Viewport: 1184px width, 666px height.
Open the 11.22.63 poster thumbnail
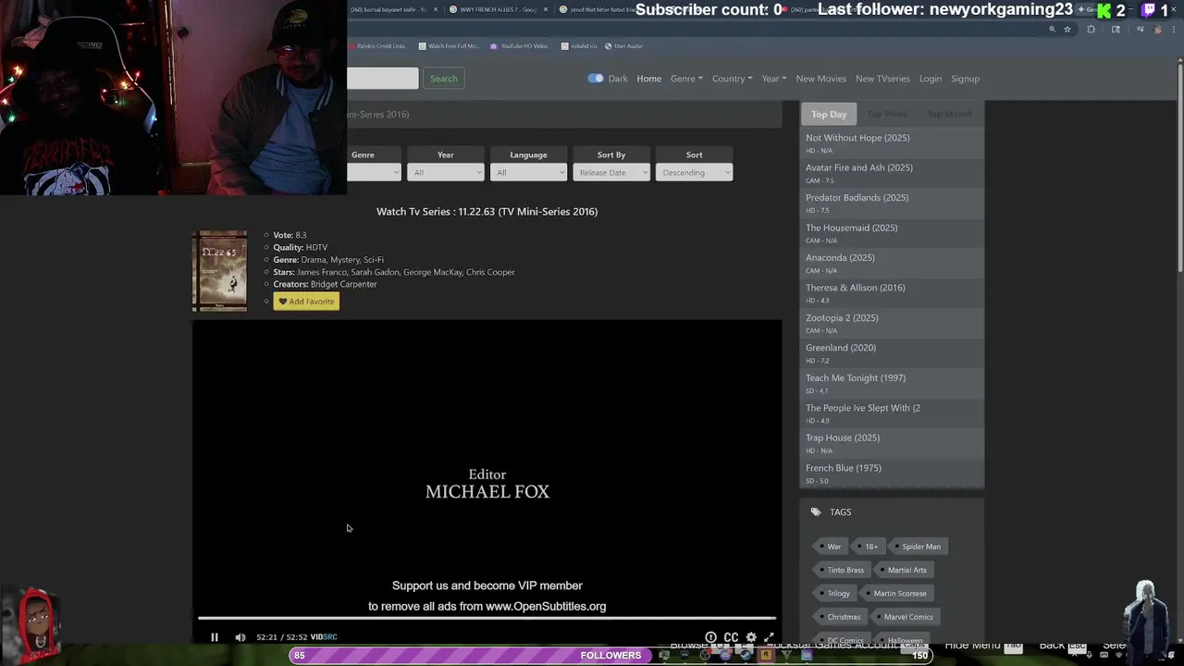click(219, 271)
